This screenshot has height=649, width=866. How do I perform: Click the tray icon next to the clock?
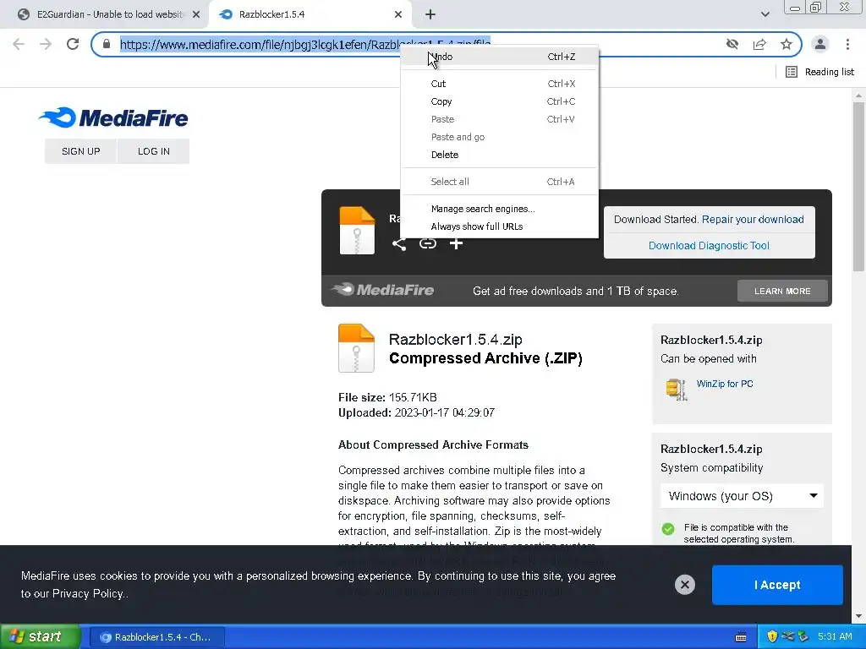click(x=803, y=637)
